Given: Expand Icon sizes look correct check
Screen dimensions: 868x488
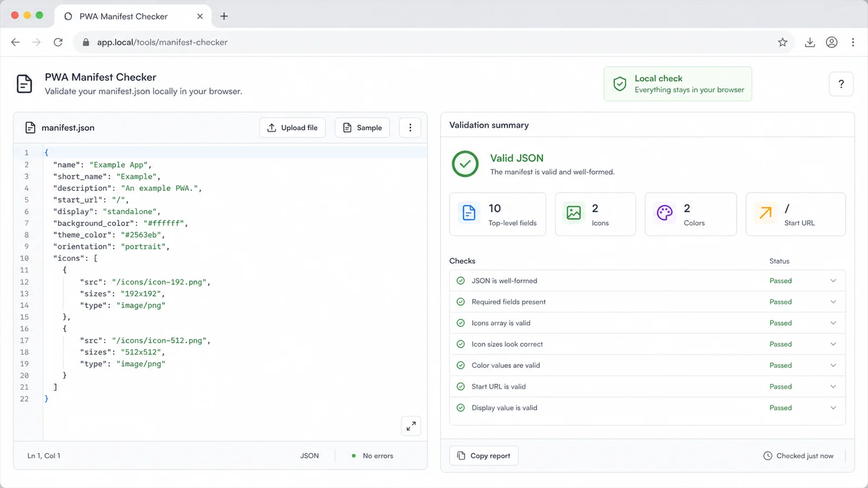Looking at the screenshot, I should [833, 344].
